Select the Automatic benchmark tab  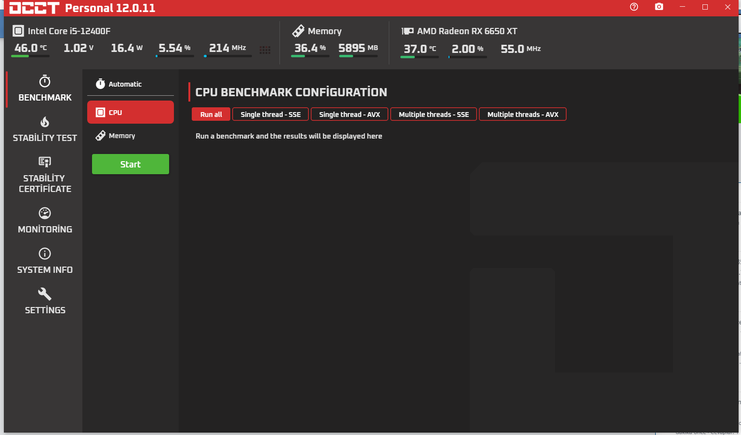click(131, 84)
